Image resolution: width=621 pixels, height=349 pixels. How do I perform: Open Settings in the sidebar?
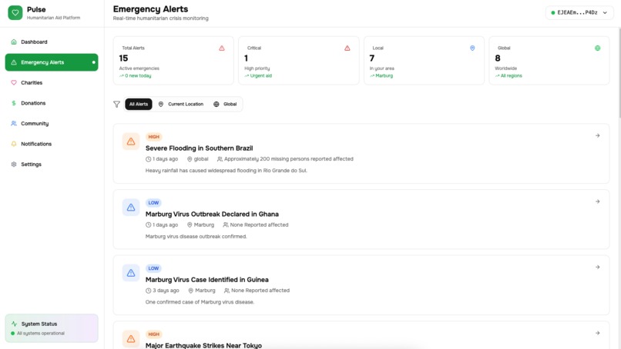point(52,164)
